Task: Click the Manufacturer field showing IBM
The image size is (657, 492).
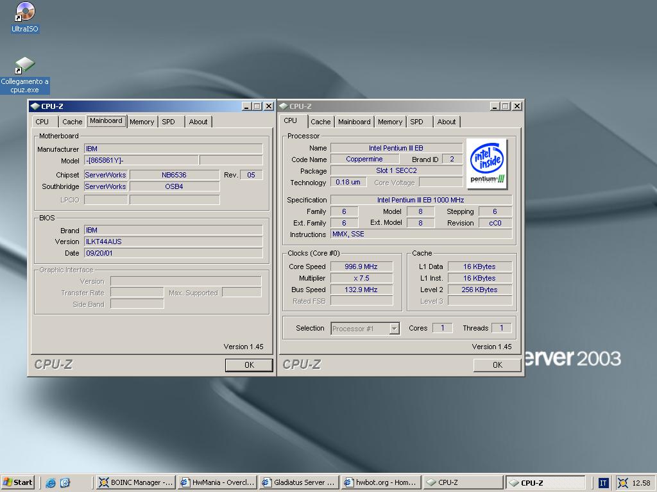Action: point(173,149)
